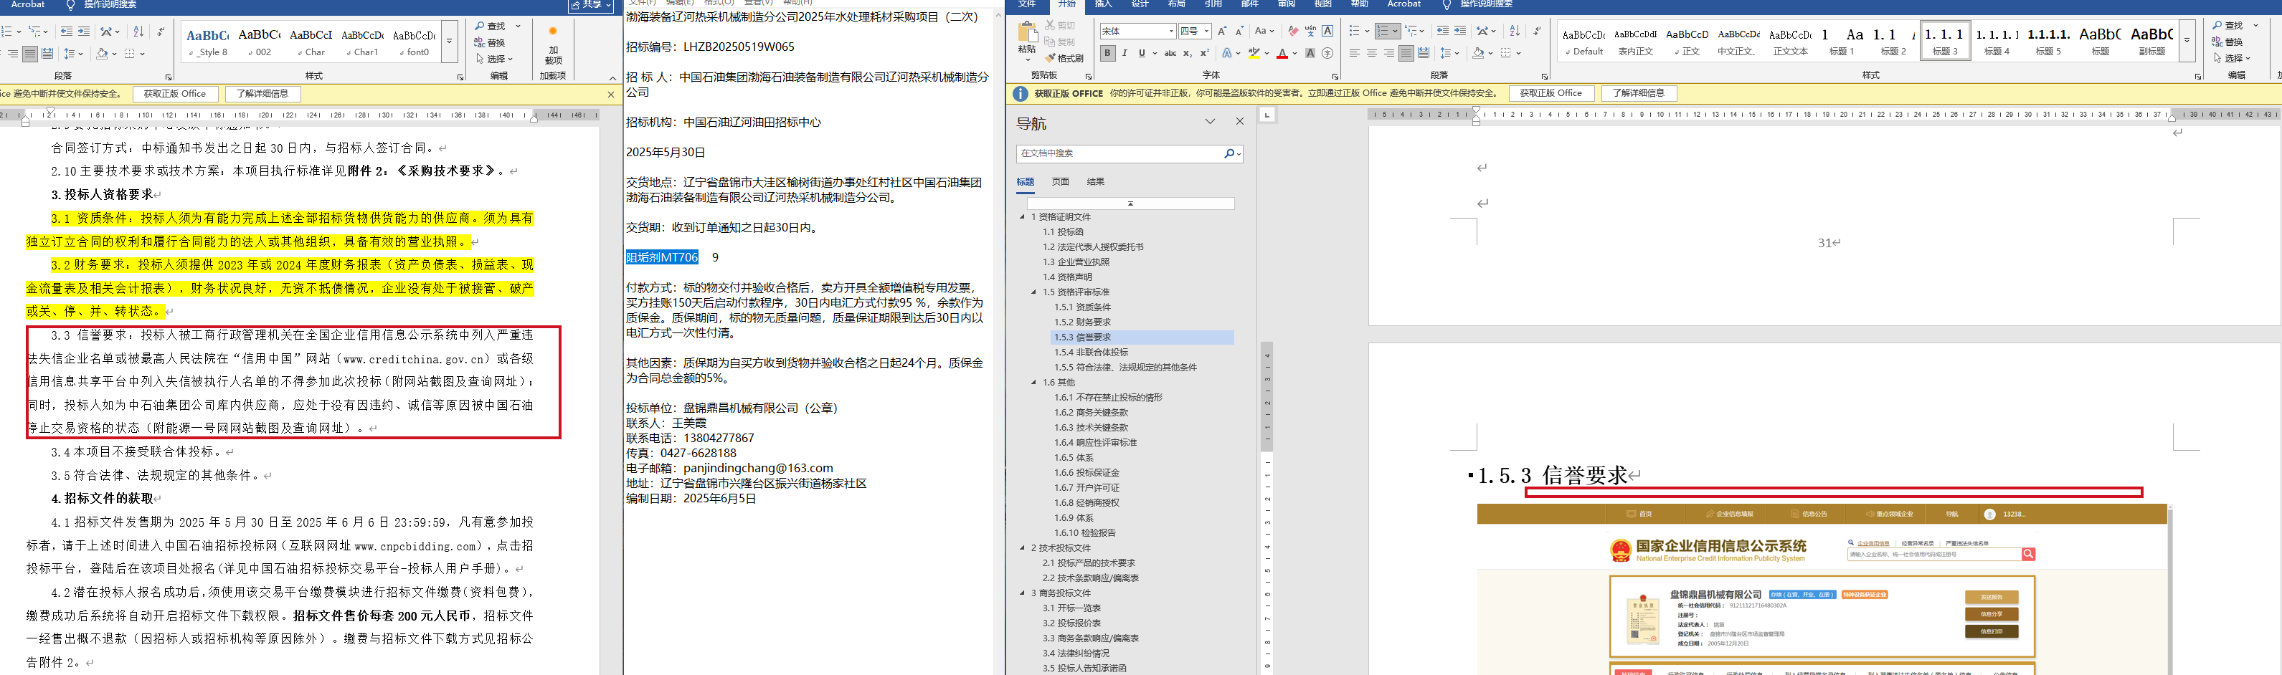Select '1.5.2 财务要求' in navigation tree
This screenshot has width=2282, height=675.
click(1081, 322)
